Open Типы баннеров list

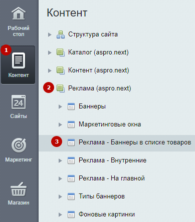[x=102, y=196]
